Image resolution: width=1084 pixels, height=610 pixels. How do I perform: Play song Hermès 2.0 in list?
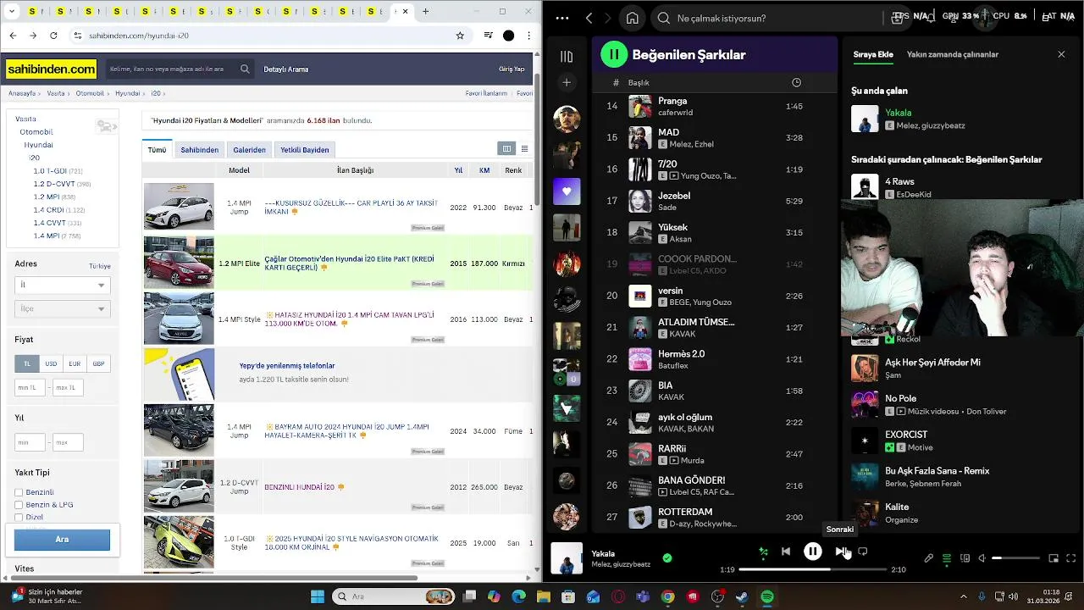(x=716, y=359)
